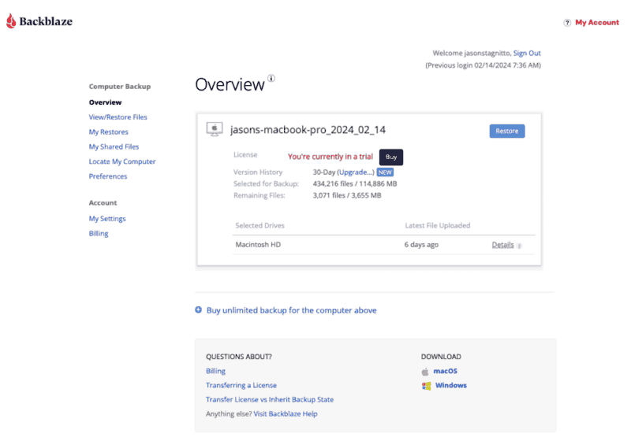Screen dimensions: 631x448
Task: Click the Upgrade version history link
Action: click(356, 172)
